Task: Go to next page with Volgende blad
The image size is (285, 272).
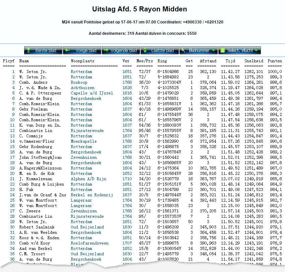Action: pos(121,50)
